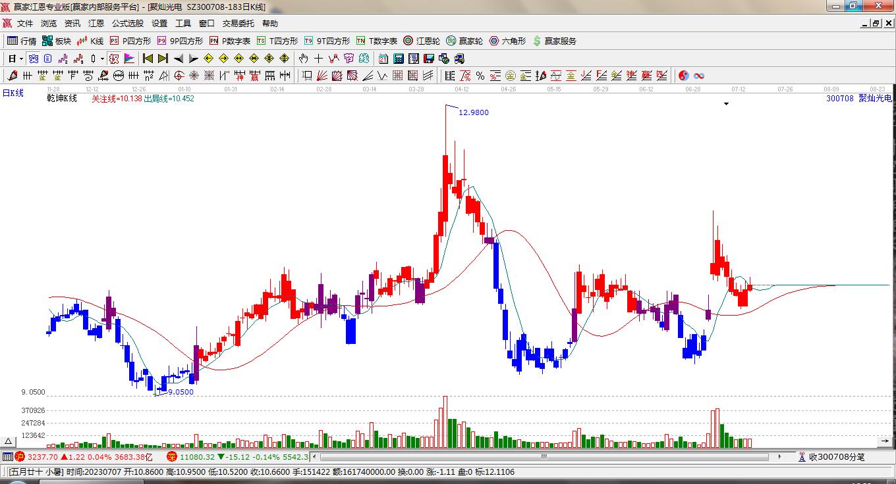Click the 9.0500 low price marker
This screenshot has height=484, width=896.
181,392
